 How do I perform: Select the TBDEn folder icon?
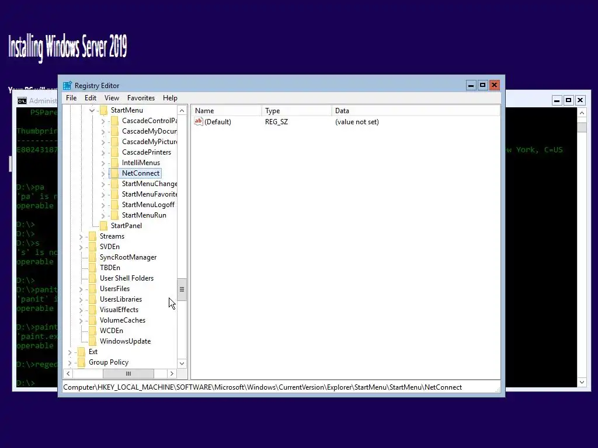pyautogui.click(x=92, y=268)
